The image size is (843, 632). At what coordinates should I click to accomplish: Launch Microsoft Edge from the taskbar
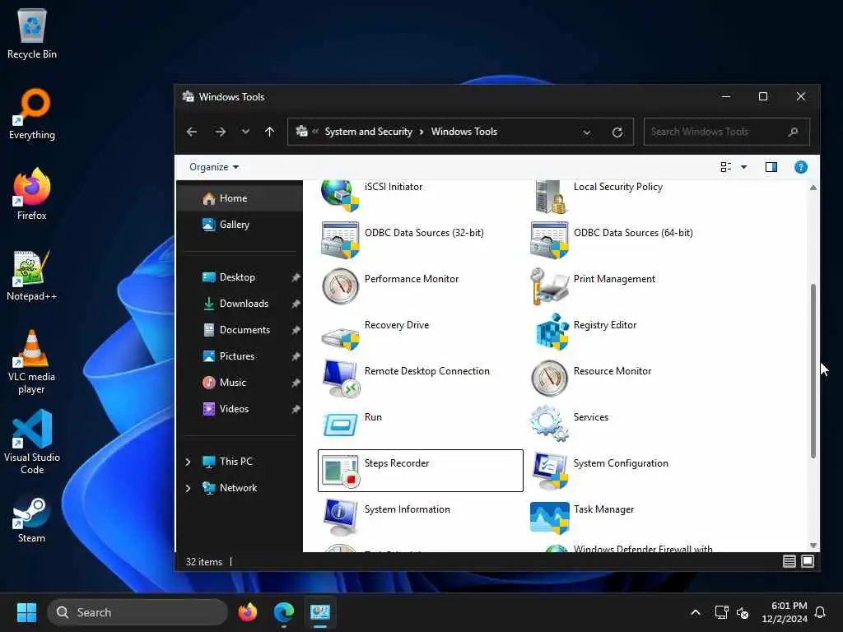pyautogui.click(x=284, y=612)
